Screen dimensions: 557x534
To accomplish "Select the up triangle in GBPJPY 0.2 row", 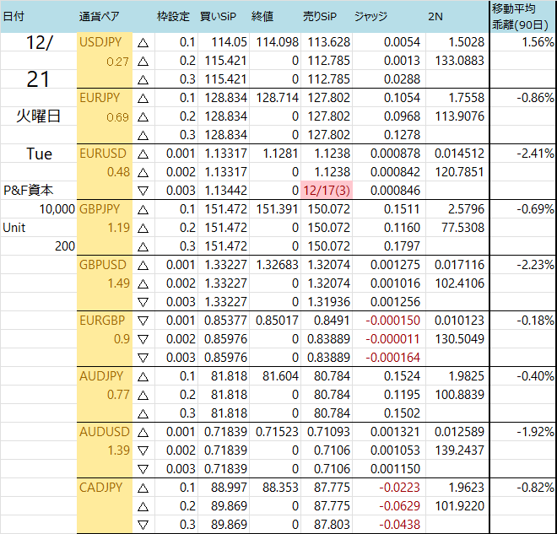I will [143, 229].
